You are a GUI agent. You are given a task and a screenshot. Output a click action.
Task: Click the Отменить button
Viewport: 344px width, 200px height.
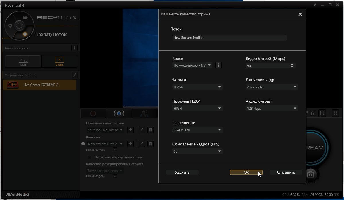click(x=286, y=172)
